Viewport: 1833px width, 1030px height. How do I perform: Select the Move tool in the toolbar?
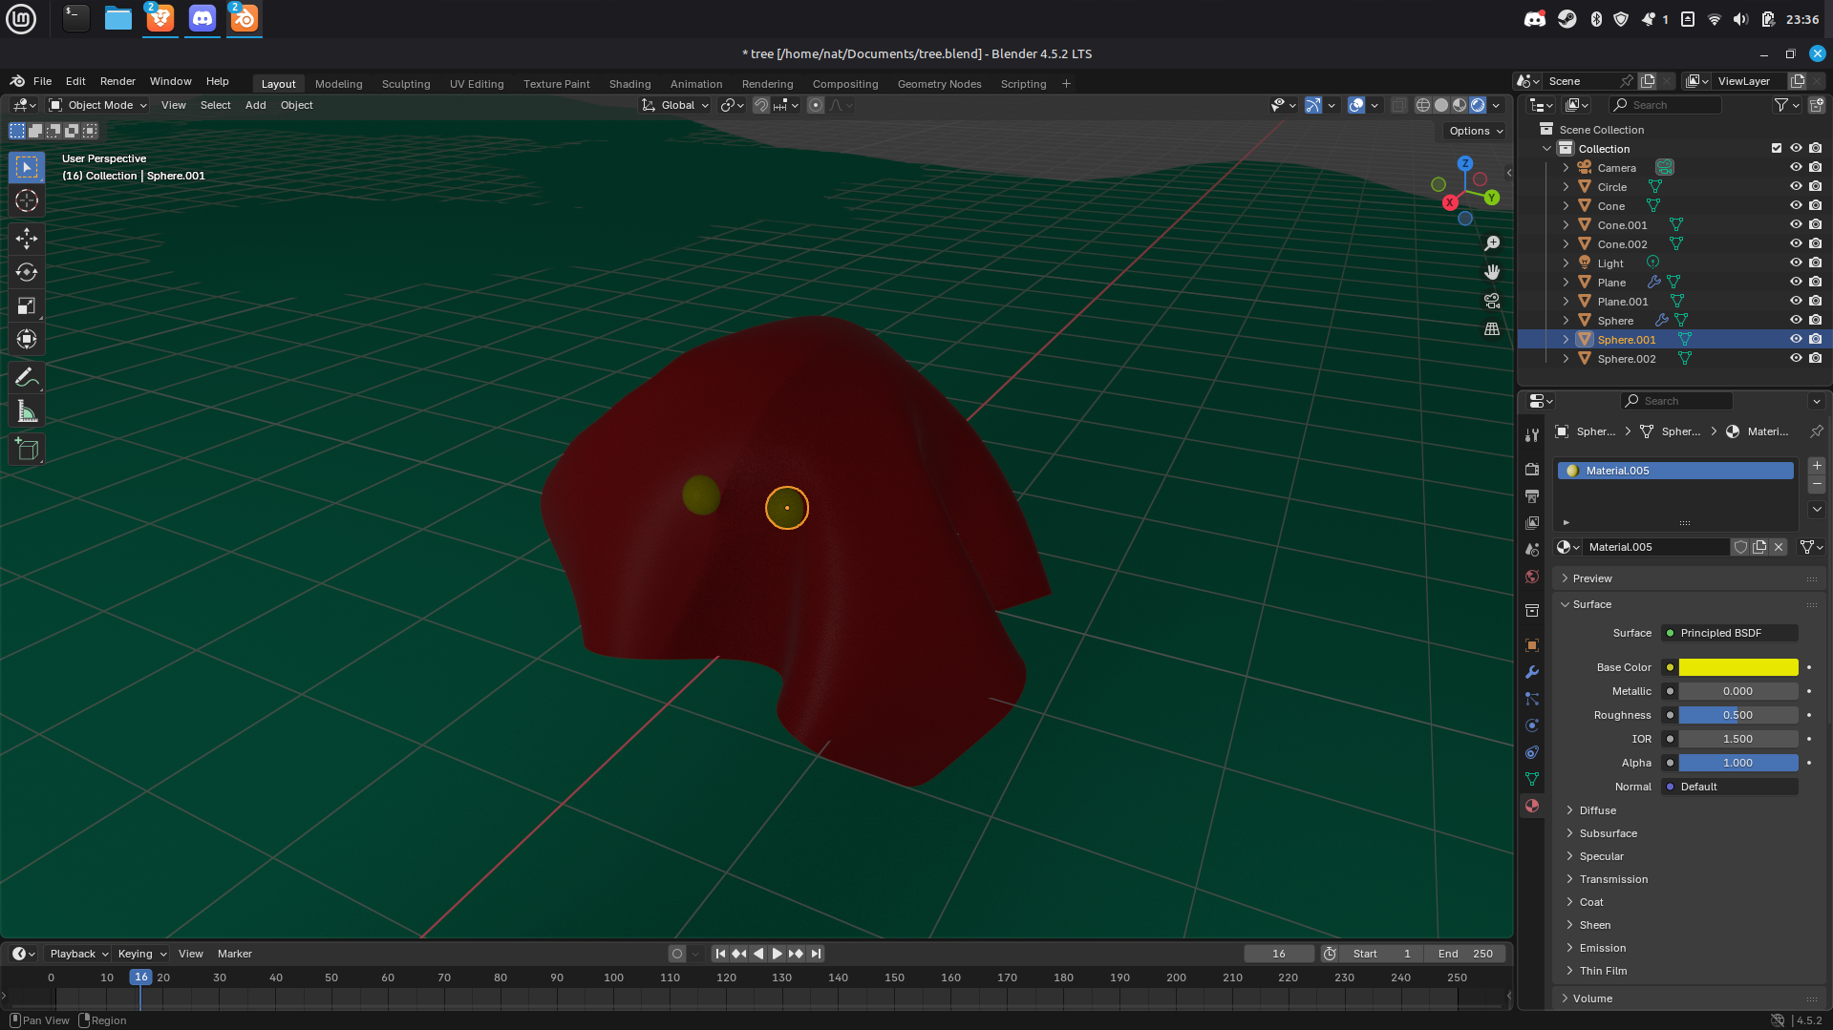27,238
